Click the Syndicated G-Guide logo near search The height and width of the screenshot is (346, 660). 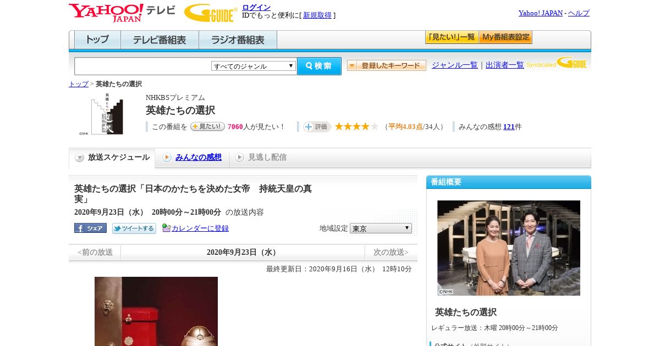[x=556, y=63]
